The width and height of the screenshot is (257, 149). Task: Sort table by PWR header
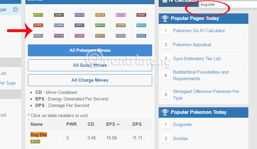72,124
